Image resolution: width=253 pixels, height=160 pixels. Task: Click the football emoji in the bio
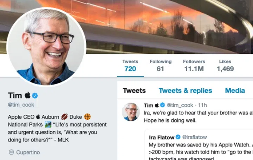[x=64, y=116]
